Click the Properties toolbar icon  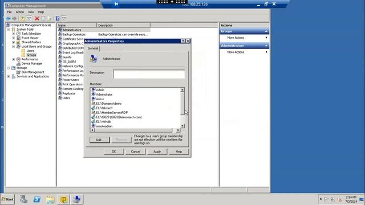[x=43, y=18]
